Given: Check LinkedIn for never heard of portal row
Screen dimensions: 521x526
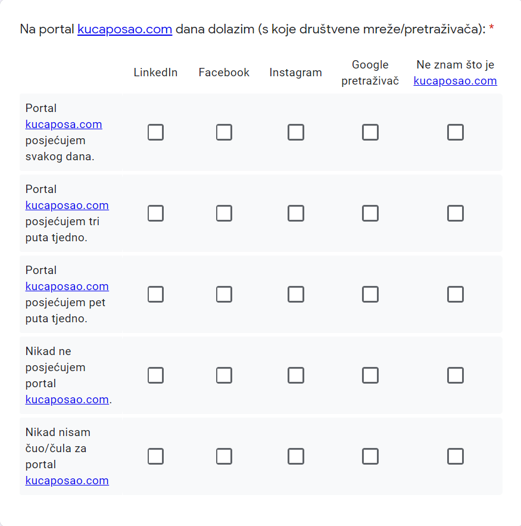Looking at the screenshot, I should [155, 456].
